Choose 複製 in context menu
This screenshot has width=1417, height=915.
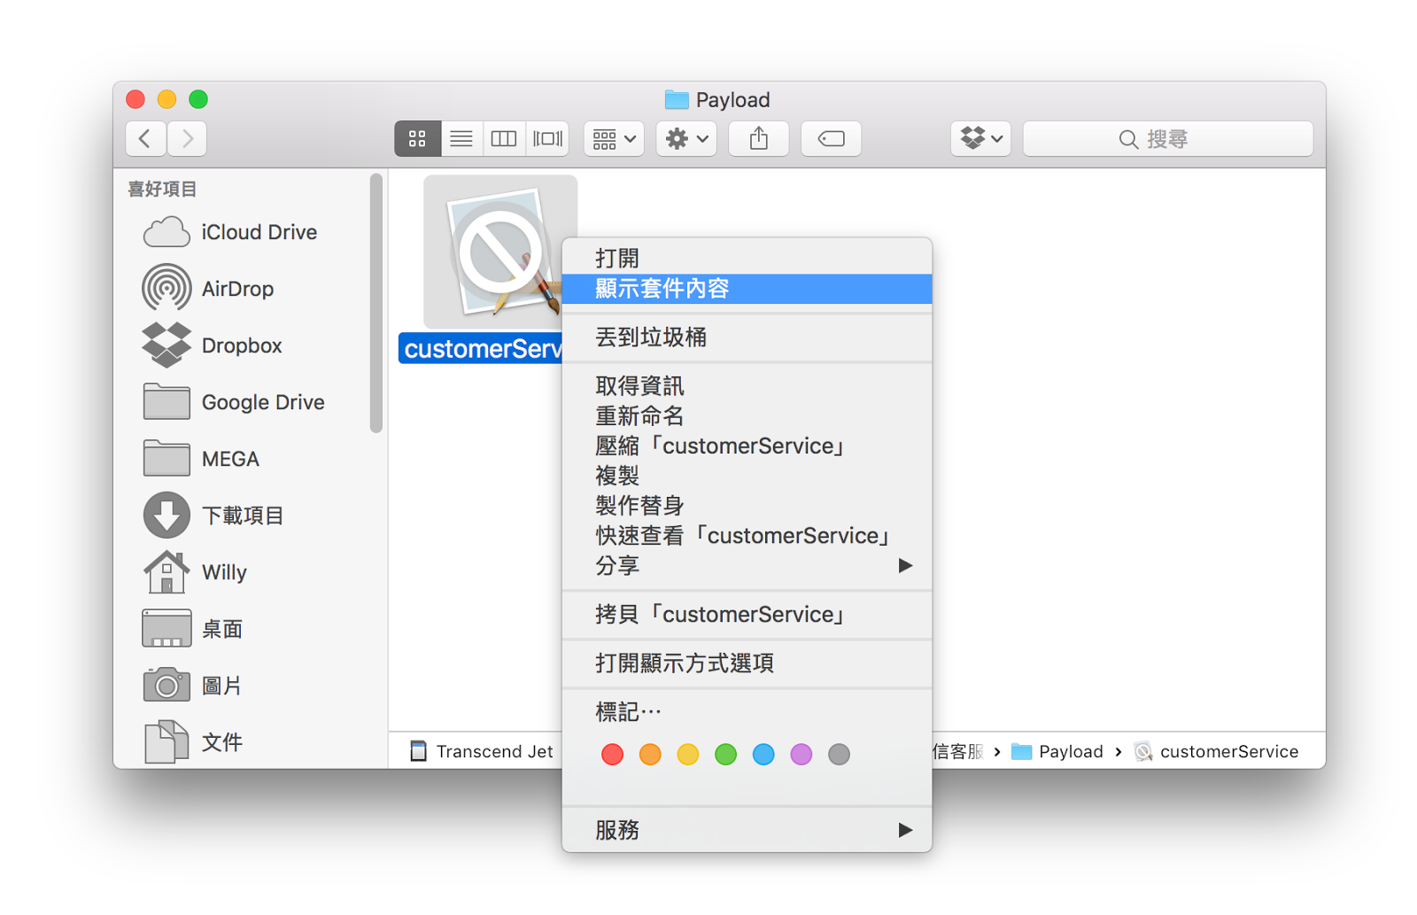click(747, 476)
